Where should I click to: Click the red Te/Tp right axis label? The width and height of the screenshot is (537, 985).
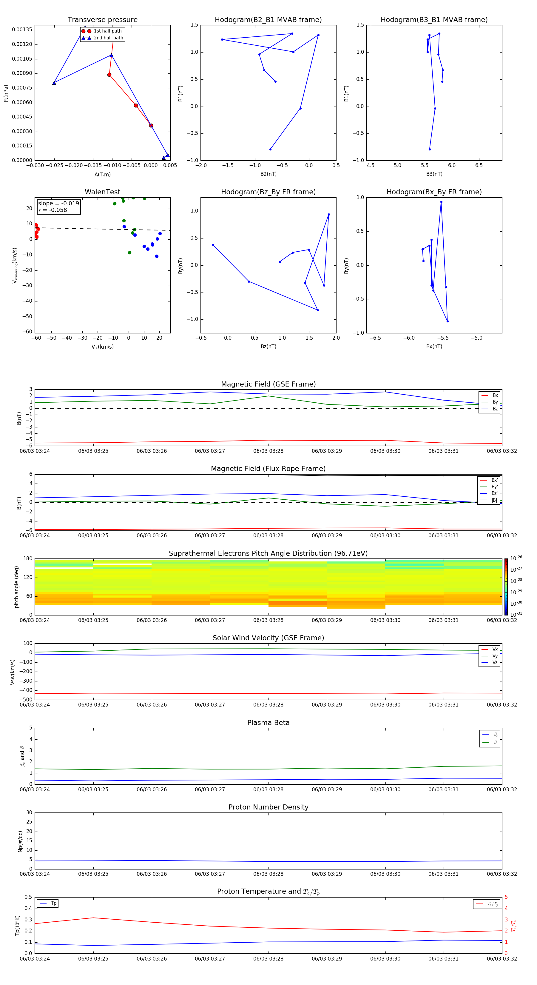(514, 925)
